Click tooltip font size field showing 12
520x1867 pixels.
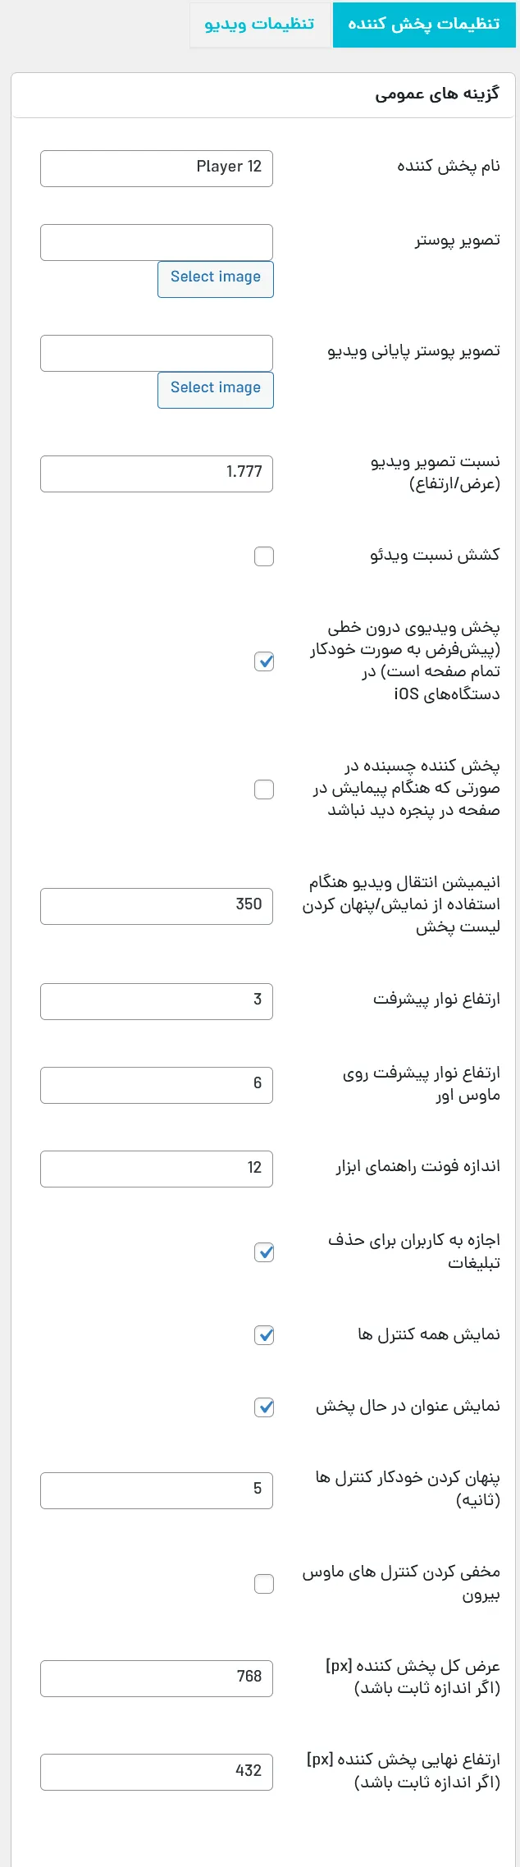[x=157, y=1169]
